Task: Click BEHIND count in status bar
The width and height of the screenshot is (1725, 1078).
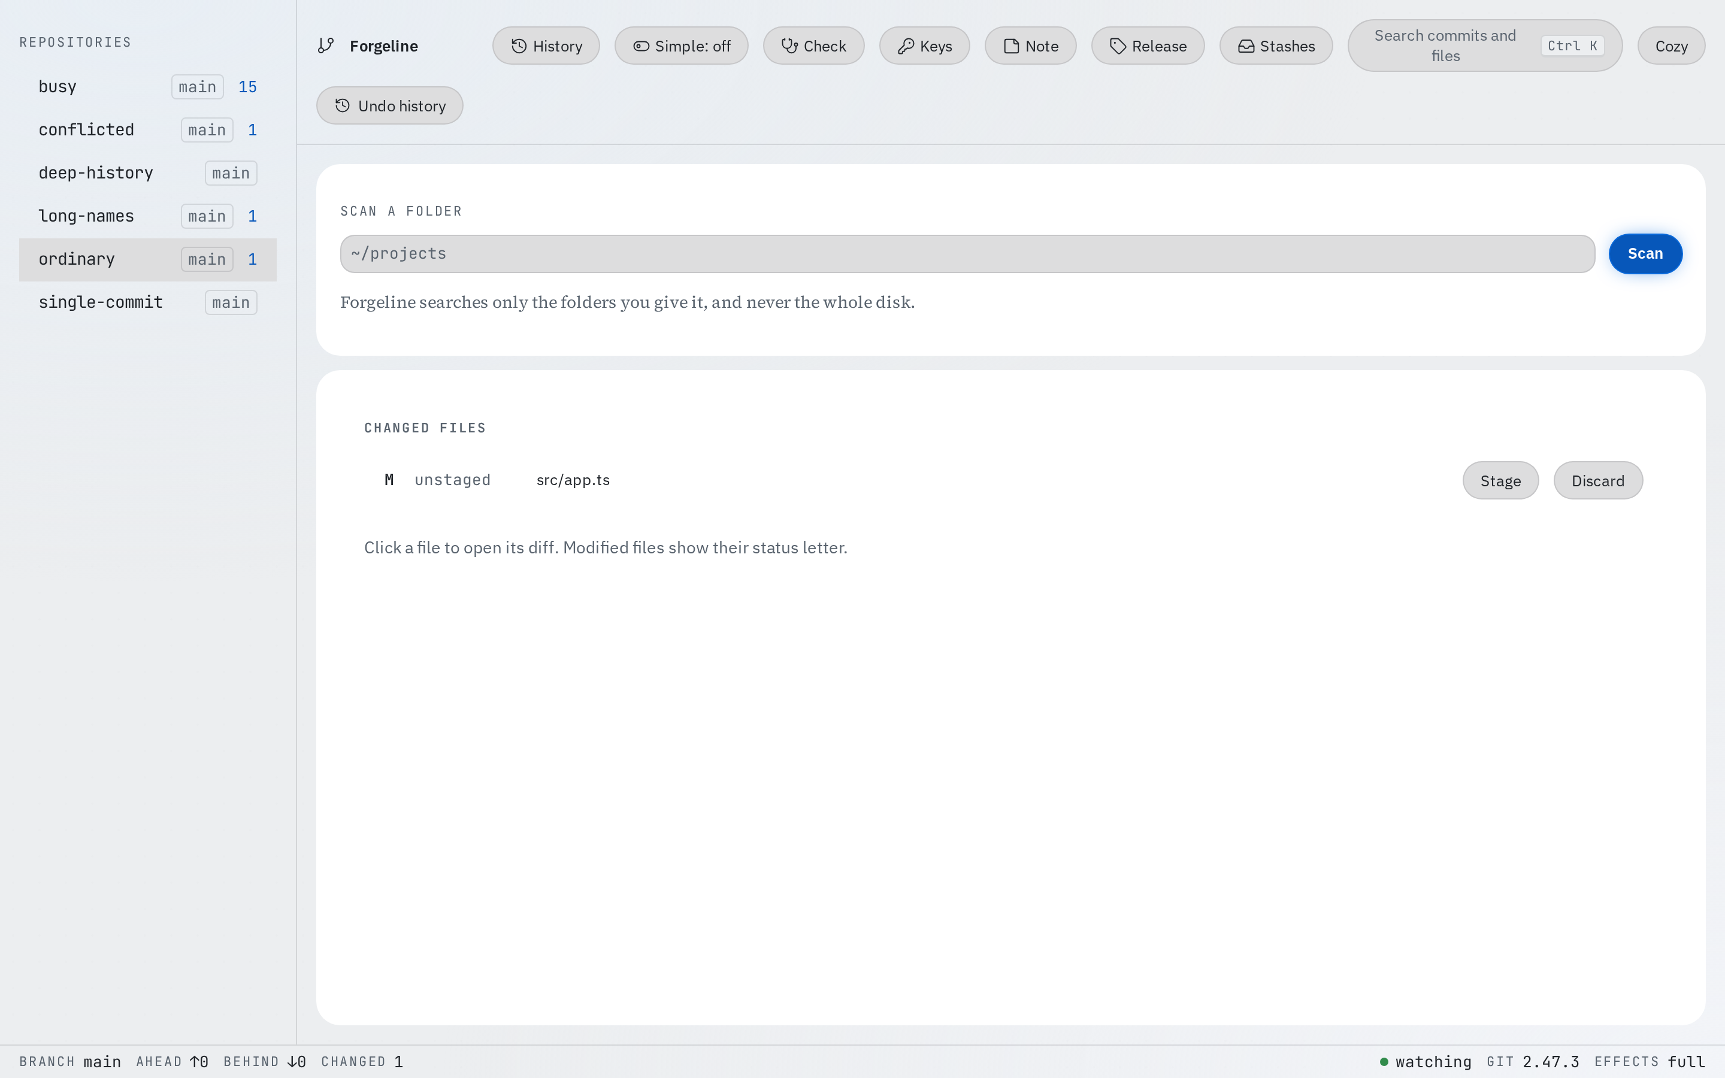Action: (x=265, y=1062)
